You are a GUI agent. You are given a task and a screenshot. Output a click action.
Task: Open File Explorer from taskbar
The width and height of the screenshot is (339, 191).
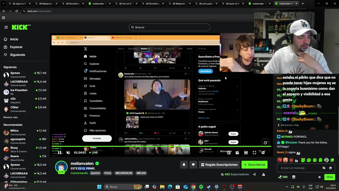[x=162, y=187]
